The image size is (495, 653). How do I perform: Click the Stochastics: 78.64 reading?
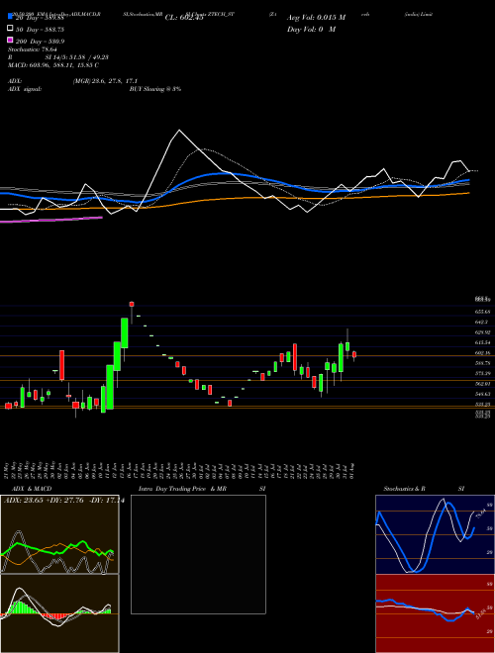tap(33, 49)
